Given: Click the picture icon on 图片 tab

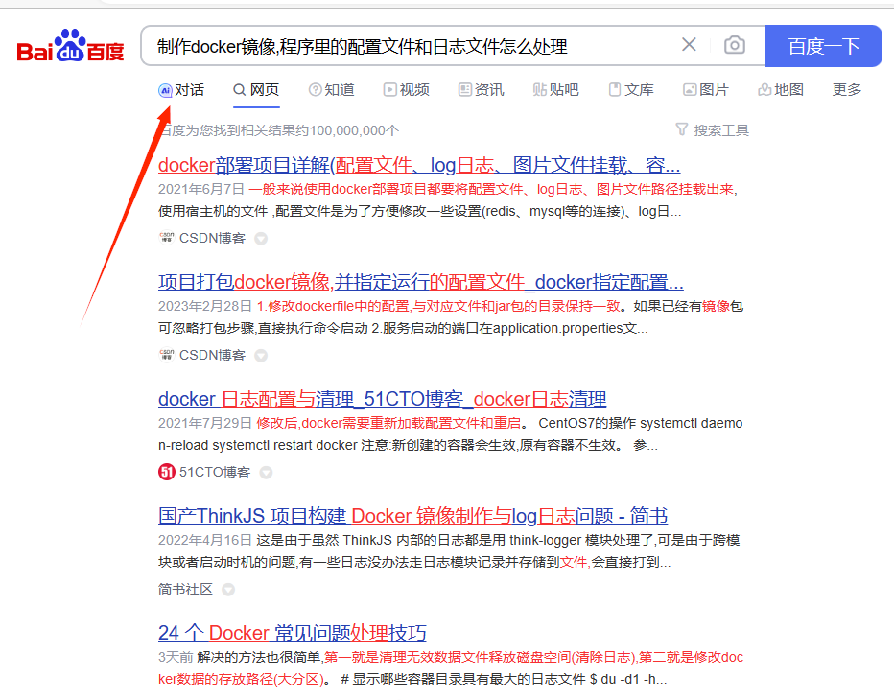Looking at the screenshot, I should point(690,90).
